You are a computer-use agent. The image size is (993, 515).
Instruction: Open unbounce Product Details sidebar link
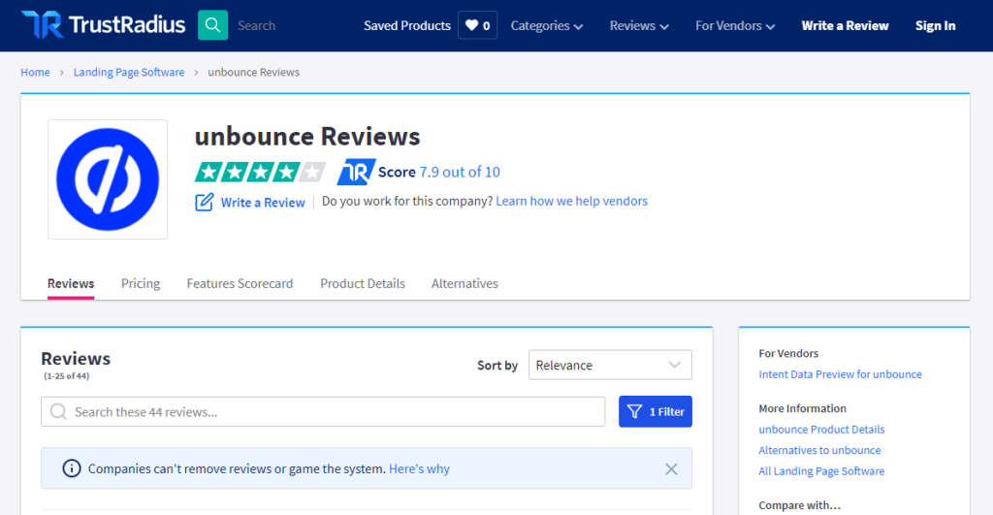click(821, 430)
